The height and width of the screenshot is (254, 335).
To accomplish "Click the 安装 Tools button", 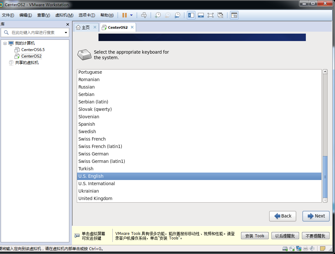I will click(x=255, y=236).
